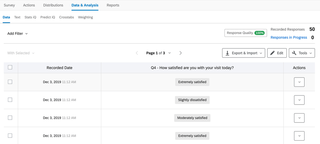
Task: Click the Recorded Date column header
Action: [59, 68]
